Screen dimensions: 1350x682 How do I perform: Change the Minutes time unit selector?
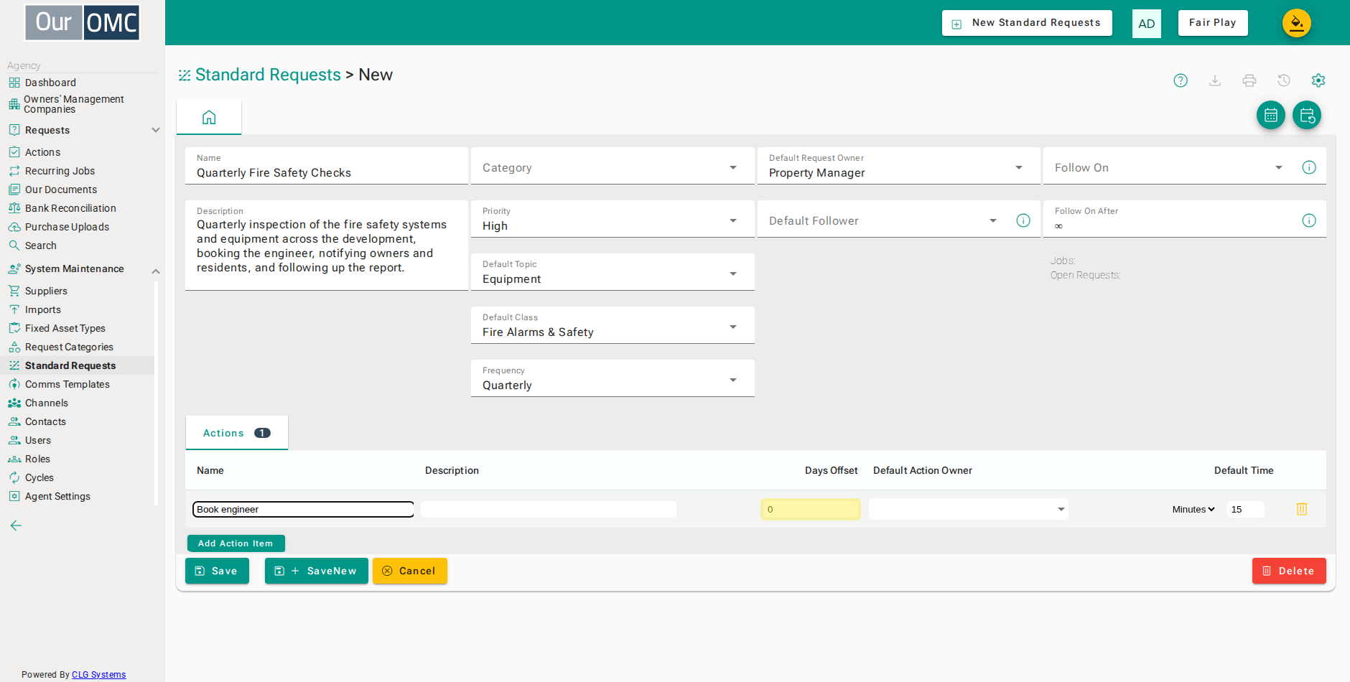pos(1193,509)
